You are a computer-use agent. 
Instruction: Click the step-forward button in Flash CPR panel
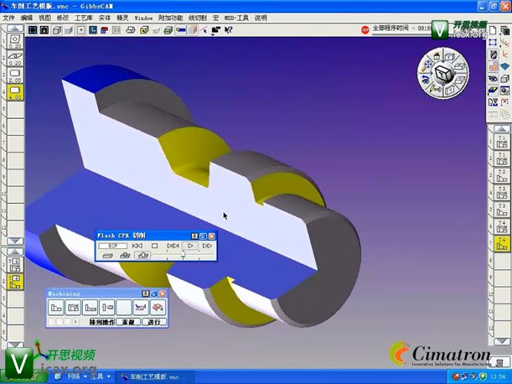coord(173,246)
